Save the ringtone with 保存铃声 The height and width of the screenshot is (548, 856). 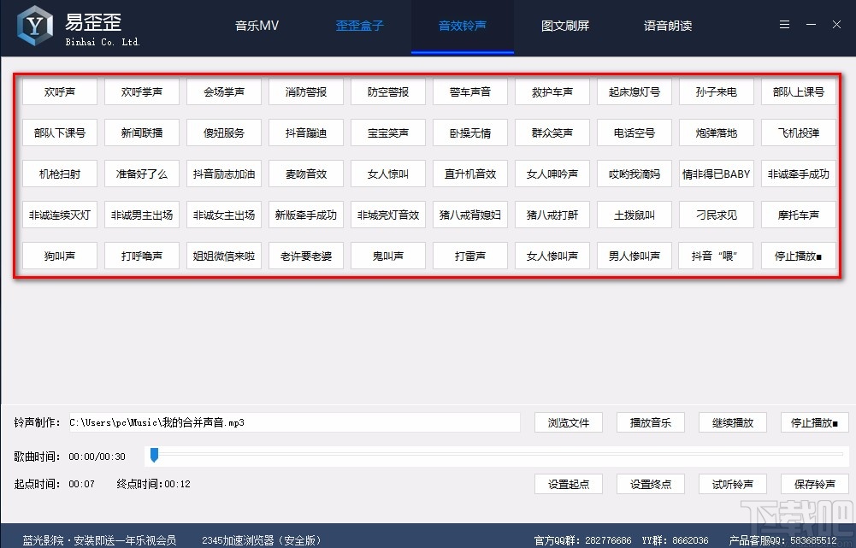pos(814,483)
